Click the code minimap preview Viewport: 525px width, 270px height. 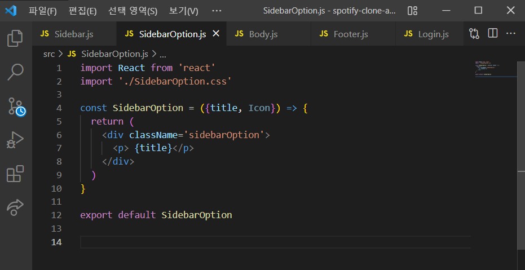496,69
